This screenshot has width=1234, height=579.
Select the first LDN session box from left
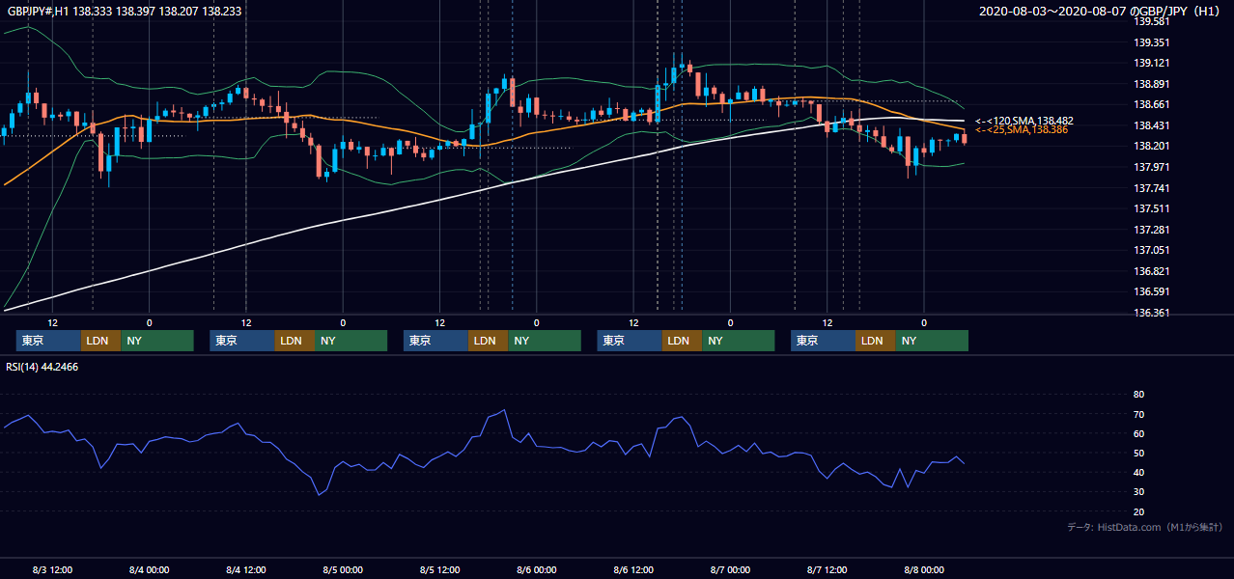[100, 341]
